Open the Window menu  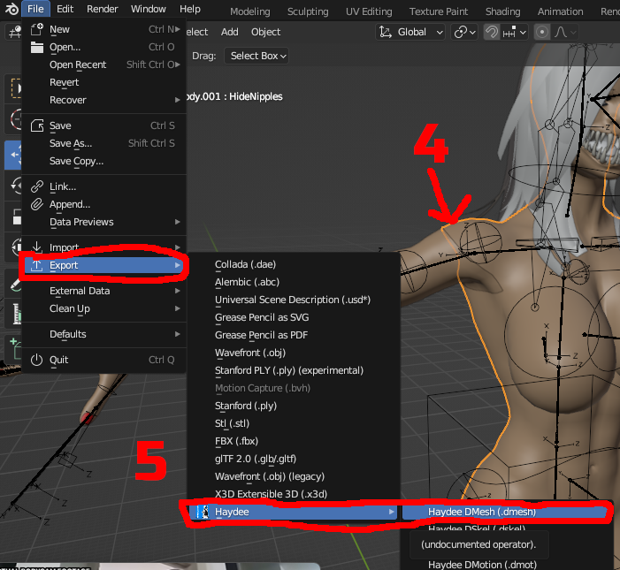pos(149,9)
